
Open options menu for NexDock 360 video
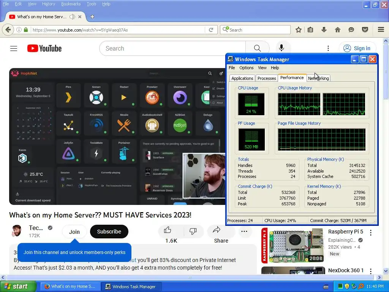pyautogui.click(x=371, y=271)
